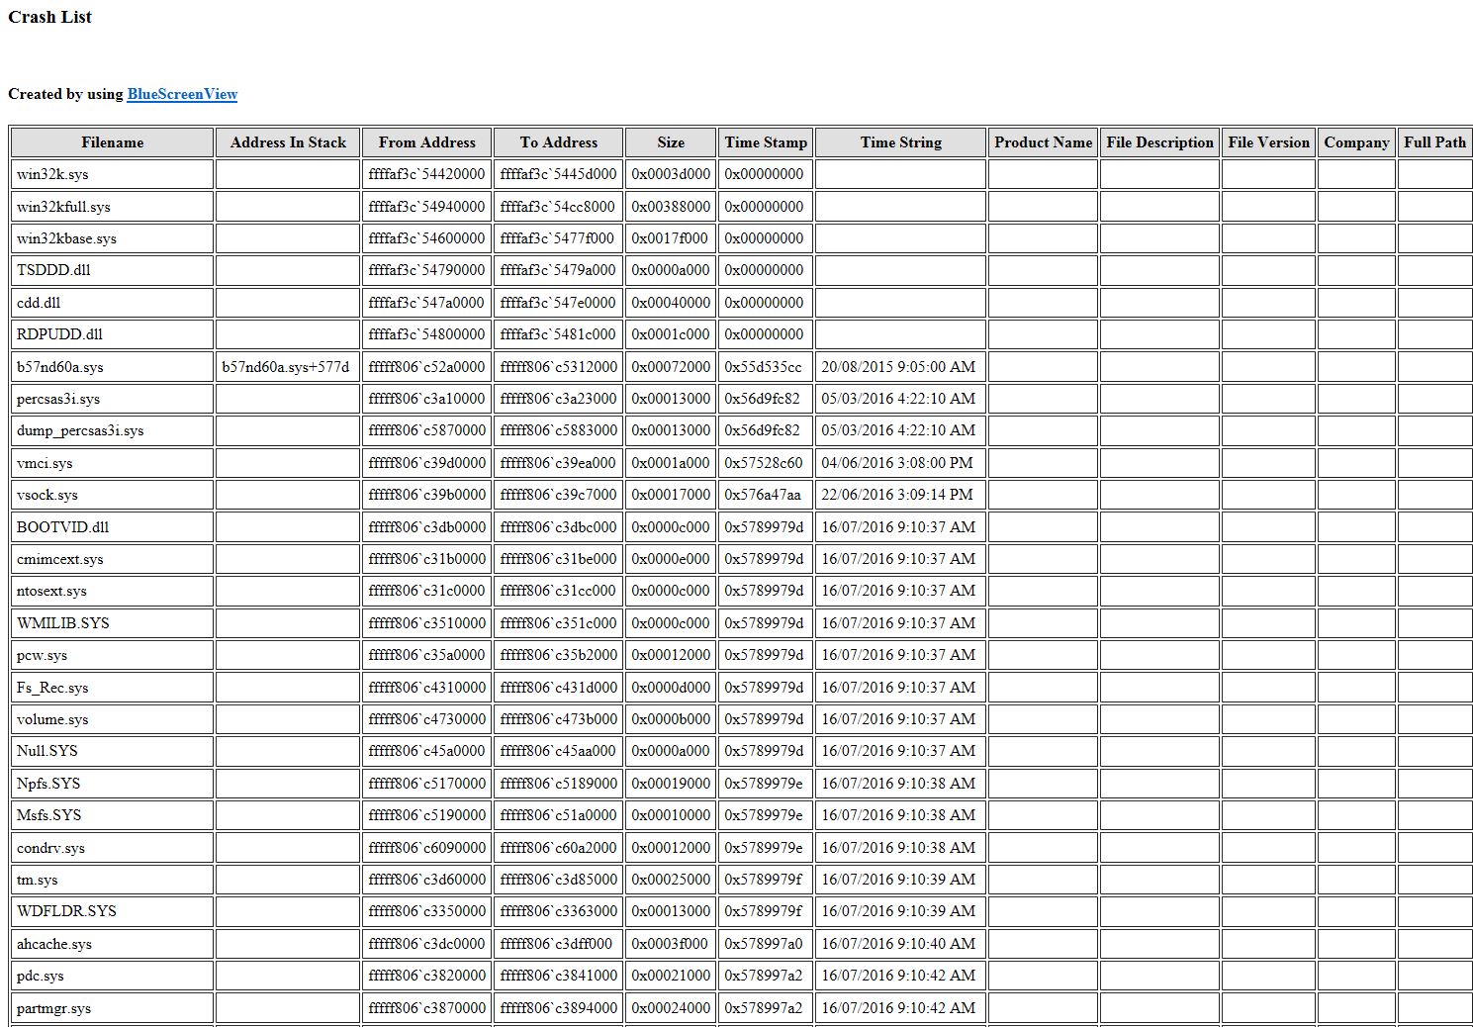Click the 0x00388000 size cell
Image resolution: width=1473 pixels, height=1027 pixels.
[671, 207]
